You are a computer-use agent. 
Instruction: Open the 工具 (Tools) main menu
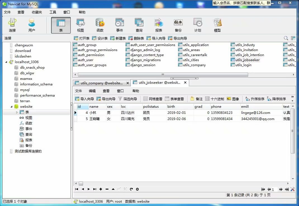pos(53,12)
